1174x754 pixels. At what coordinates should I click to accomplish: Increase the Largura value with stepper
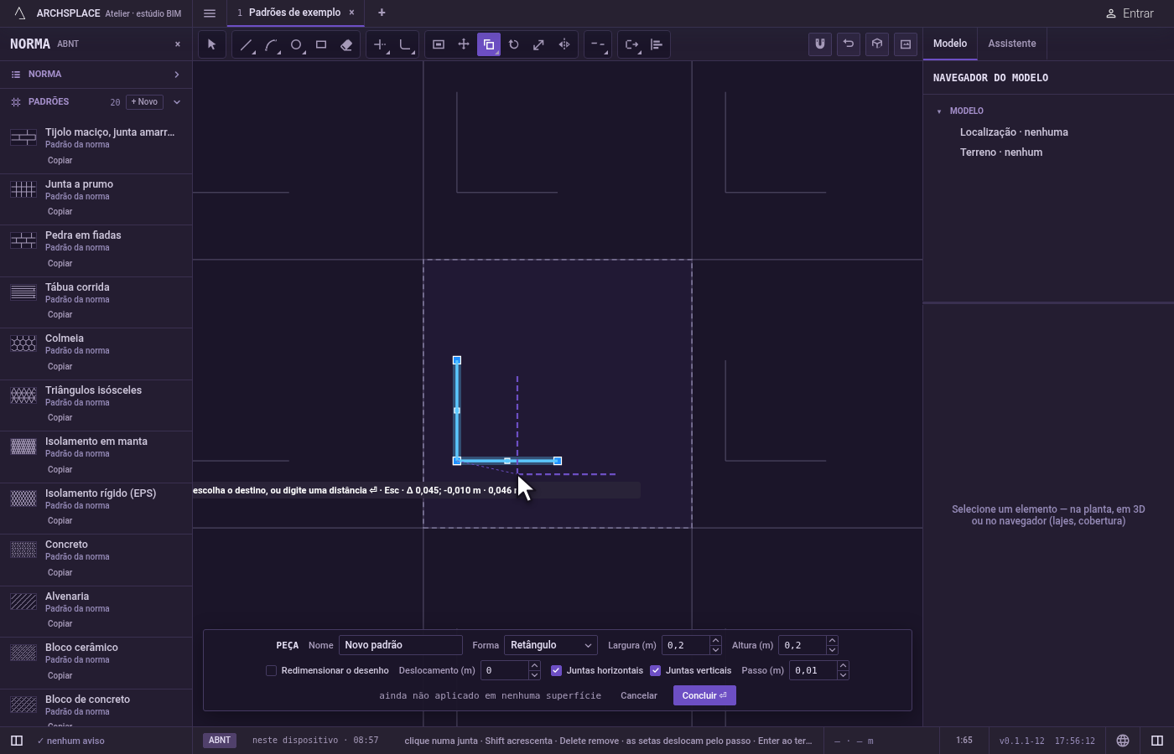pos(715,641)
